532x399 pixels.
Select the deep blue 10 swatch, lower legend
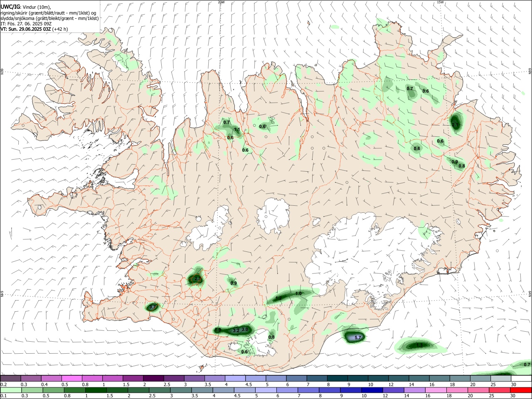372,390
